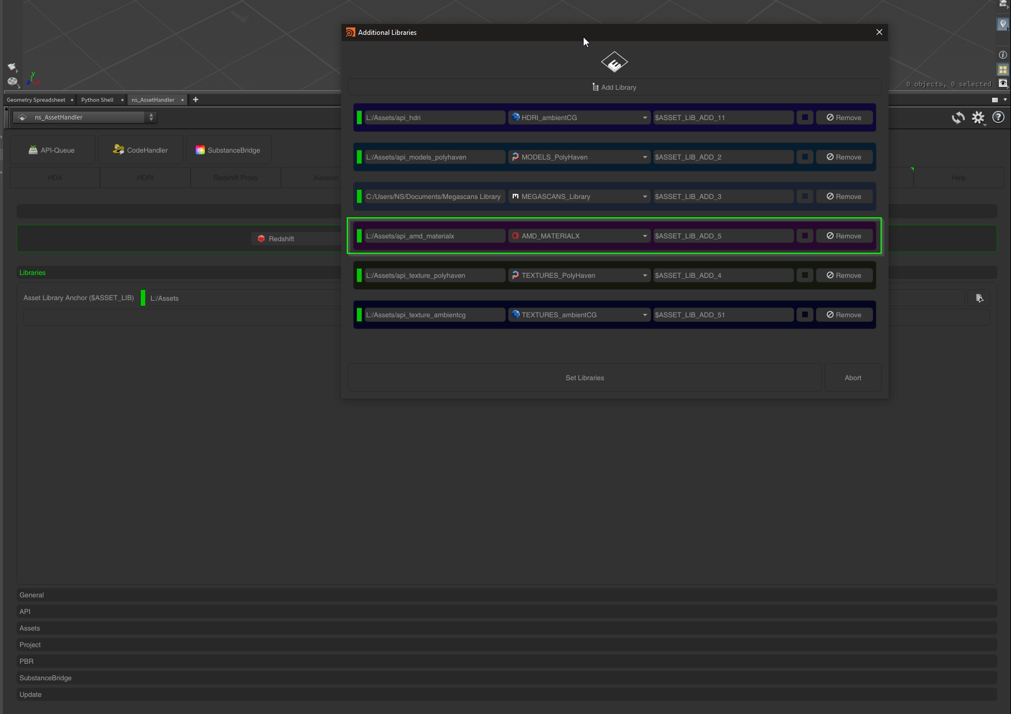This screenshot has height=714, width=1011.
Task: Toggle checkbox for AMD_MATERIALX library row
Action: (804, 236)
